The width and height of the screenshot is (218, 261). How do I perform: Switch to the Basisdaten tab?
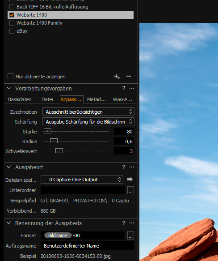20,99
